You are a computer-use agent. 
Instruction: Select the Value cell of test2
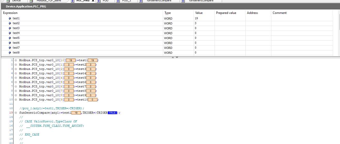[x=204, y=23]
